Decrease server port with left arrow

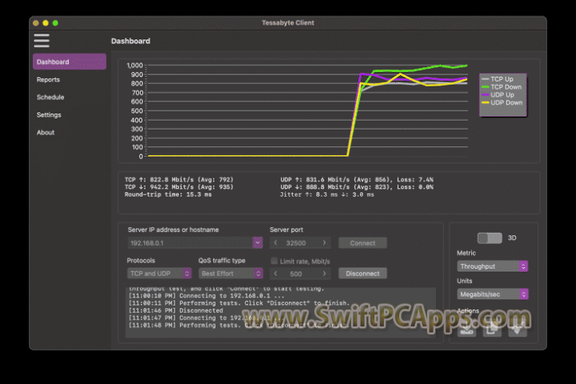[275, 243]
